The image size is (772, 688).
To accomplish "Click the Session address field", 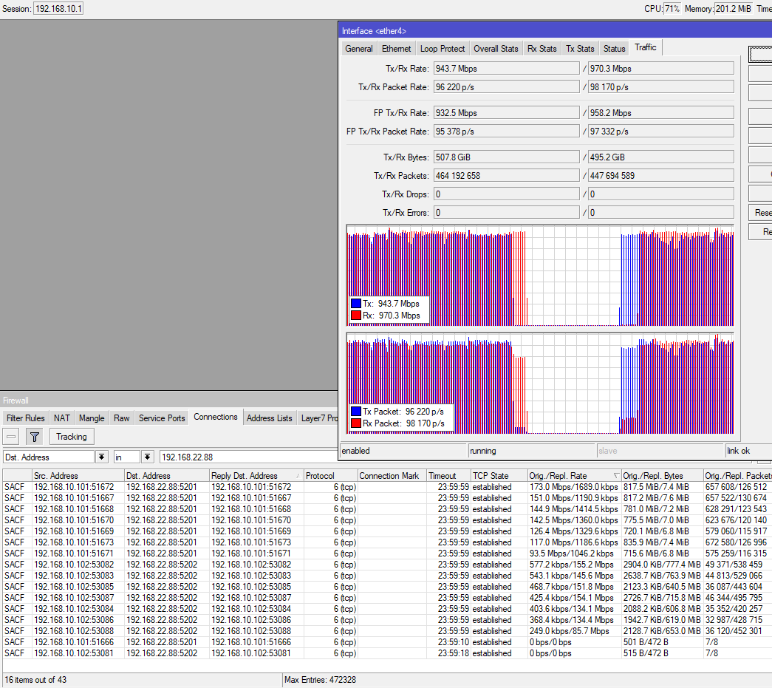I will pyautogui.click(x=58, y=9).
